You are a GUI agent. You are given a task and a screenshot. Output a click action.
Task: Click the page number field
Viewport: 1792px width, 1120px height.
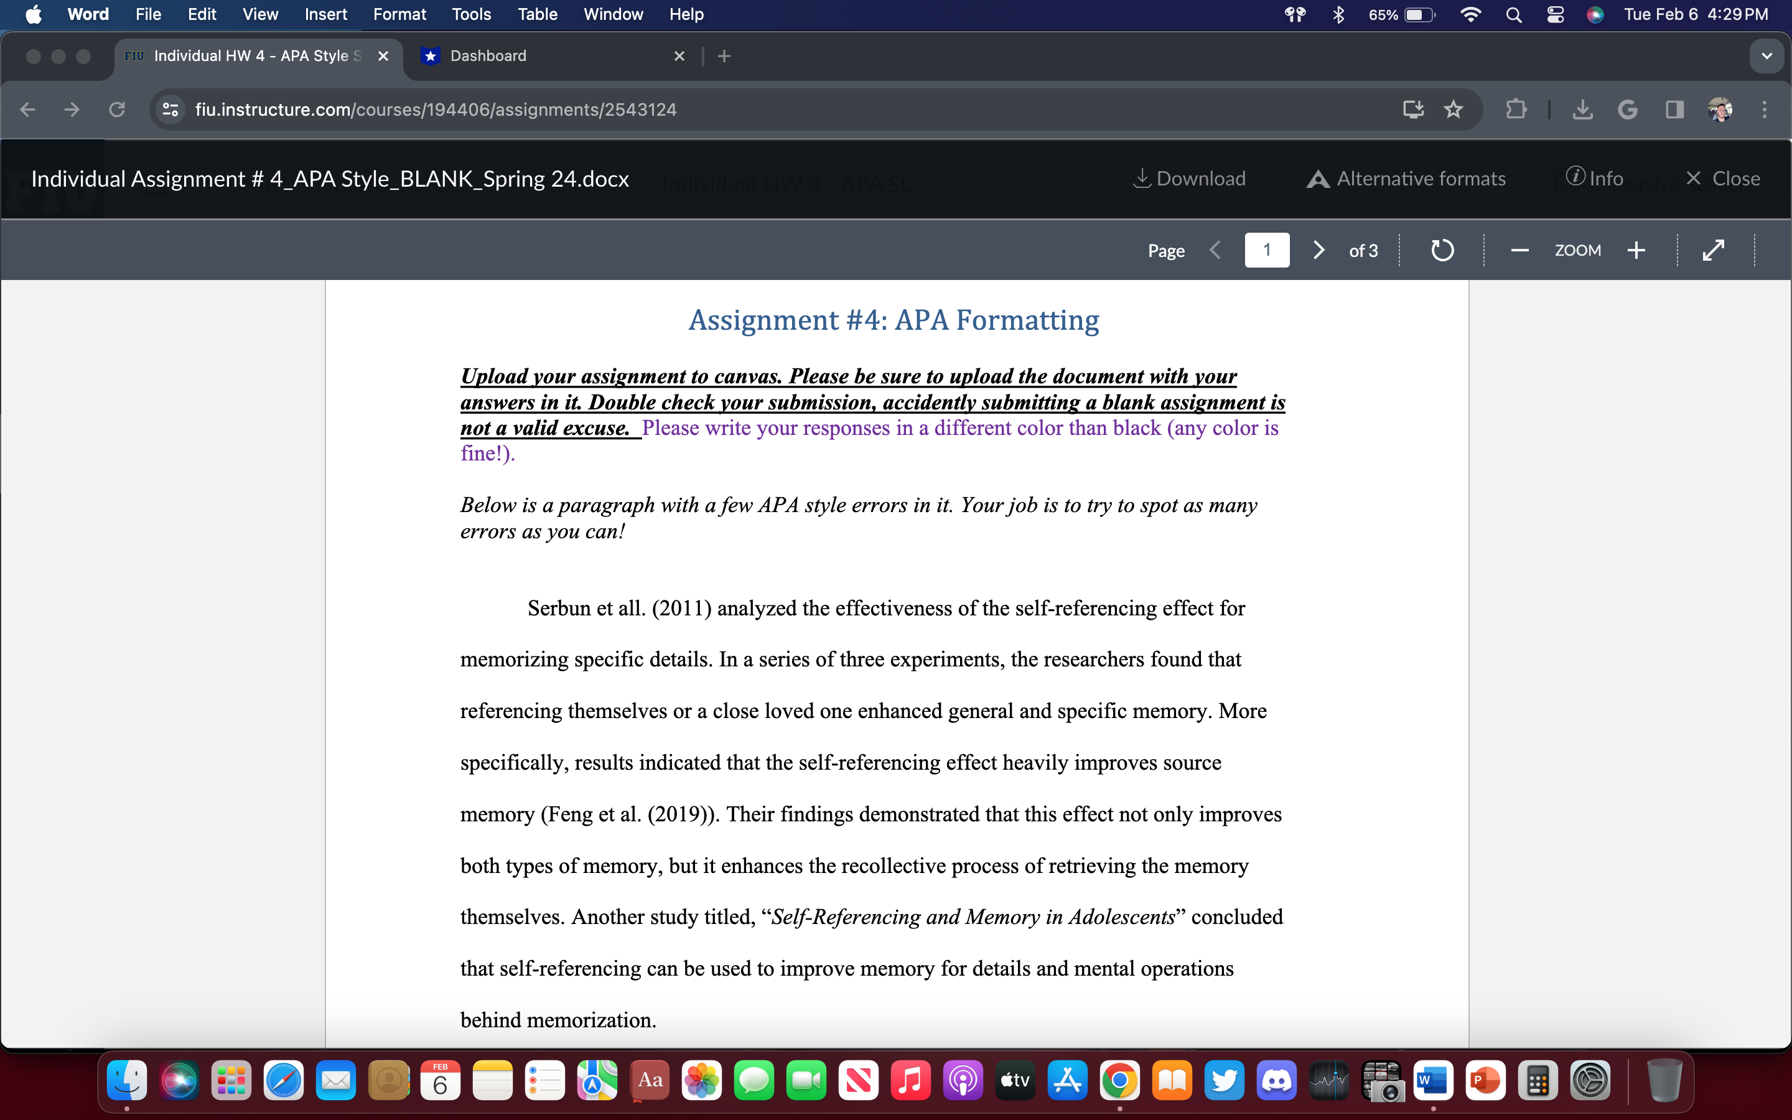coord(1267,250)
